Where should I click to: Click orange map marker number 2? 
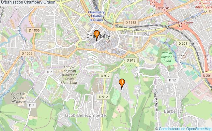tap(97, 36)
